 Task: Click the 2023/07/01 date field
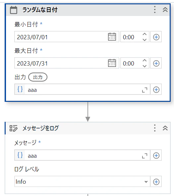pos(61,37)
